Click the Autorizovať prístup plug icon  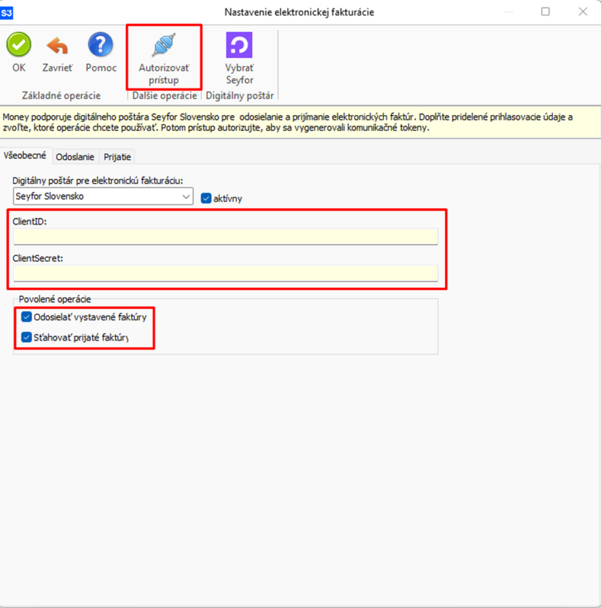164,45
